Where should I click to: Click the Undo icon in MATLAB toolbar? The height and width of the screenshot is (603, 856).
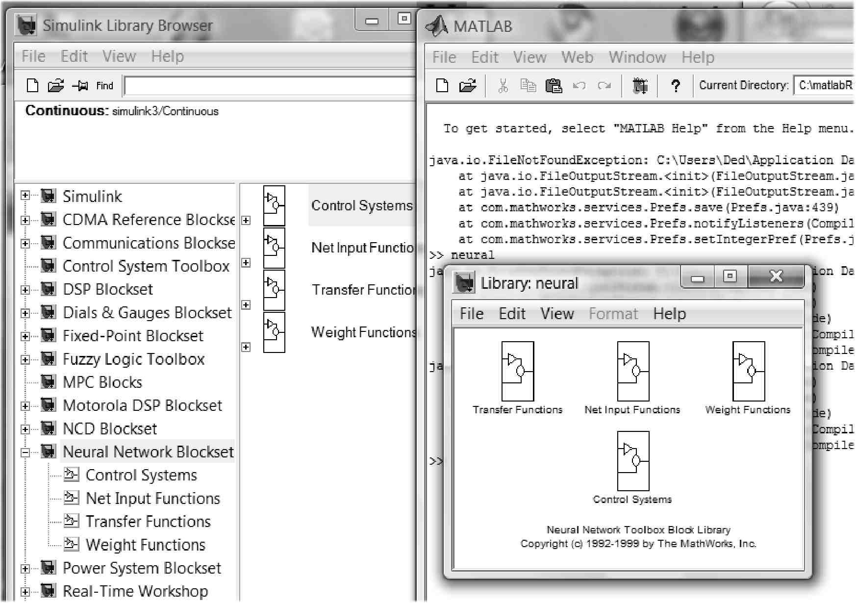click(579, 86)
